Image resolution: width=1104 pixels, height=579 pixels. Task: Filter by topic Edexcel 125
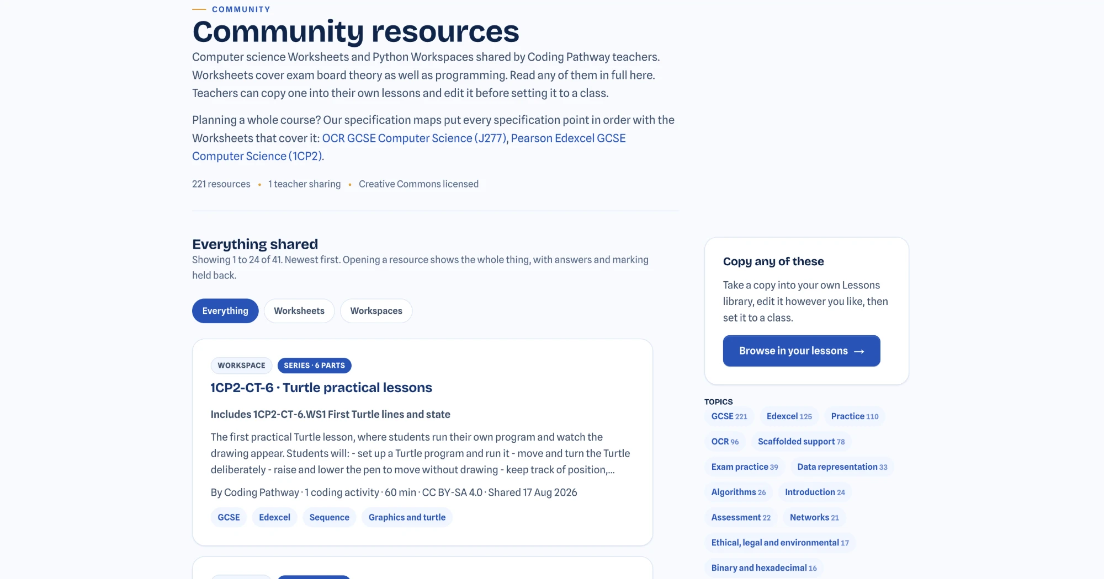pos(789,416)
